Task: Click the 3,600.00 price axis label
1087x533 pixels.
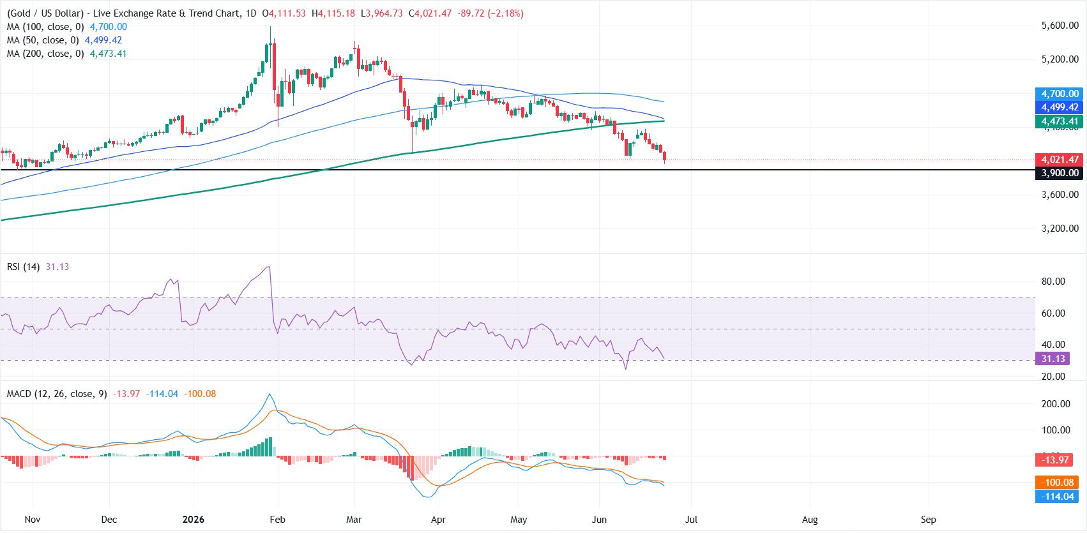Action: [x=1060, y=195]
